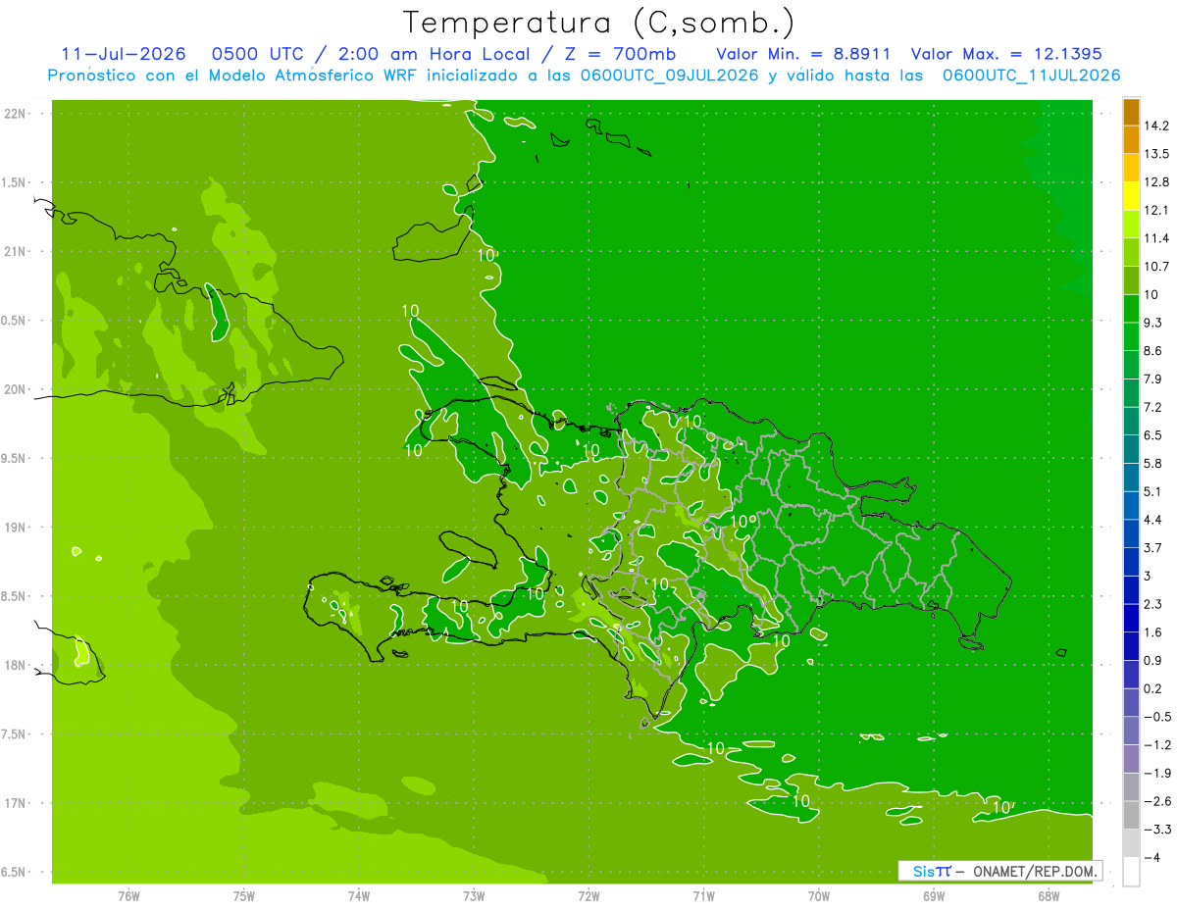This screenshot has height=909, width=1177.
Task: Pick the green swatch between 9.3 and 10
Action: coord(1131,309)
